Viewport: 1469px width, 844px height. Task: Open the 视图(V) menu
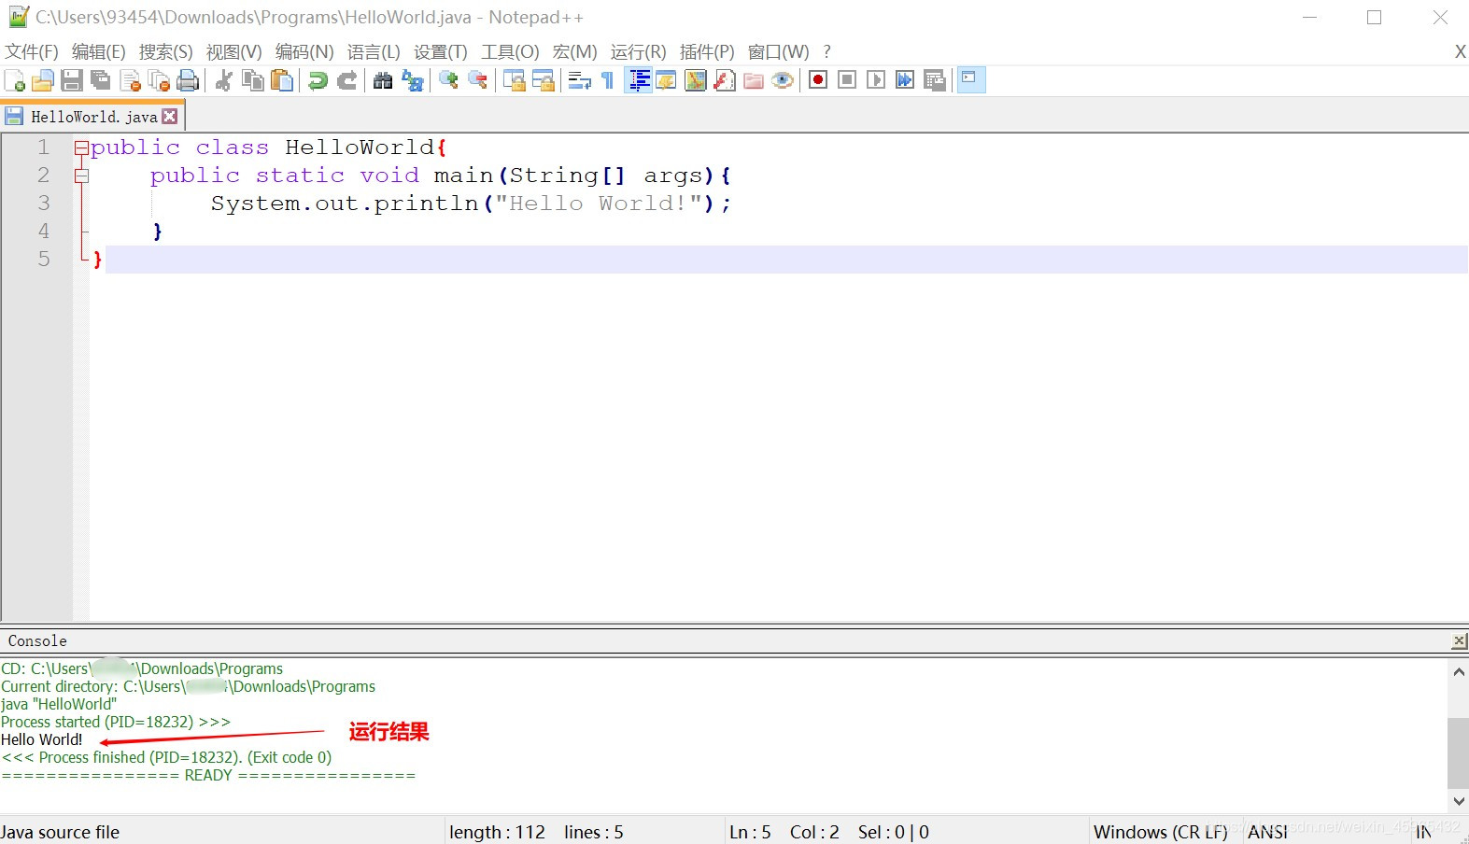pos(233,51)
